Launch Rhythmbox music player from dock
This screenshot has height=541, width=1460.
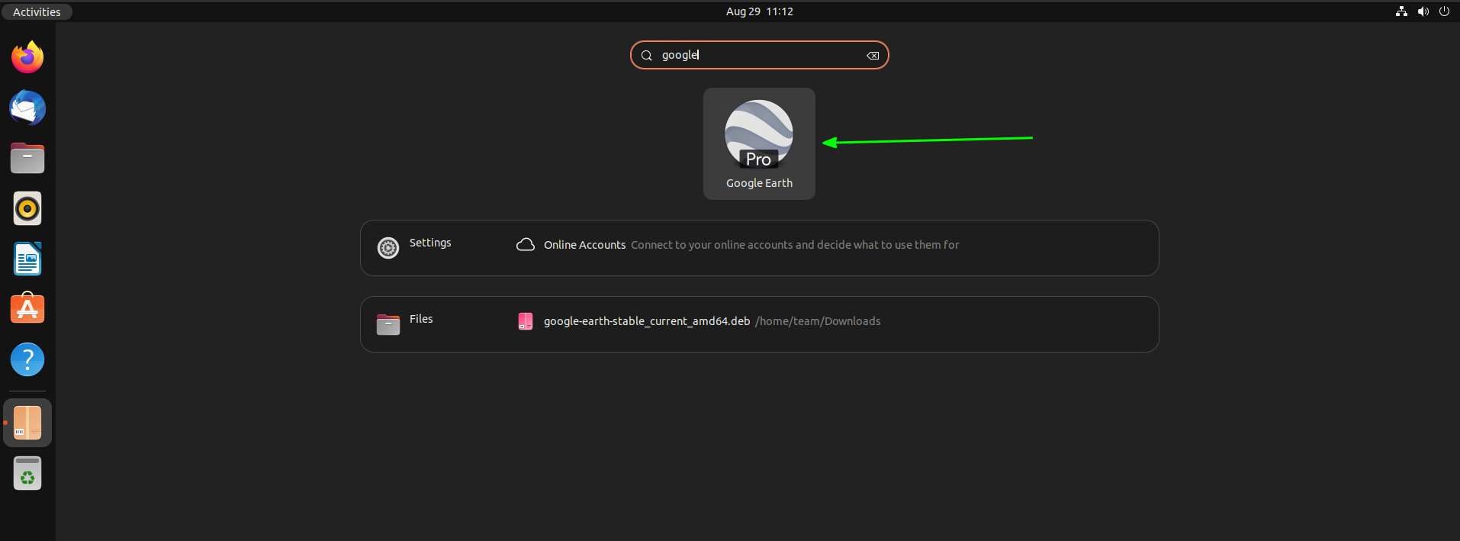pyautogui.click(x=27, y=208)
